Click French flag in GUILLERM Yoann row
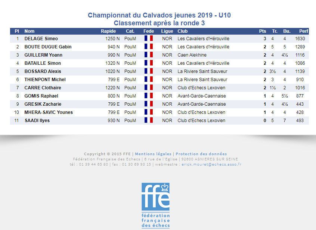This screenshot has width=316, height=230. 149,55
